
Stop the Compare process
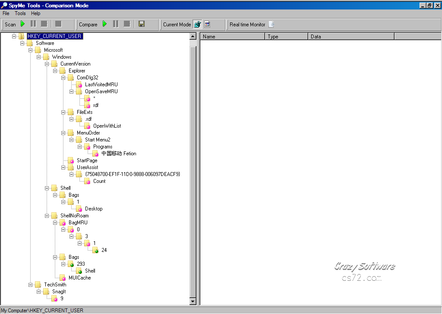coord(127,24)
